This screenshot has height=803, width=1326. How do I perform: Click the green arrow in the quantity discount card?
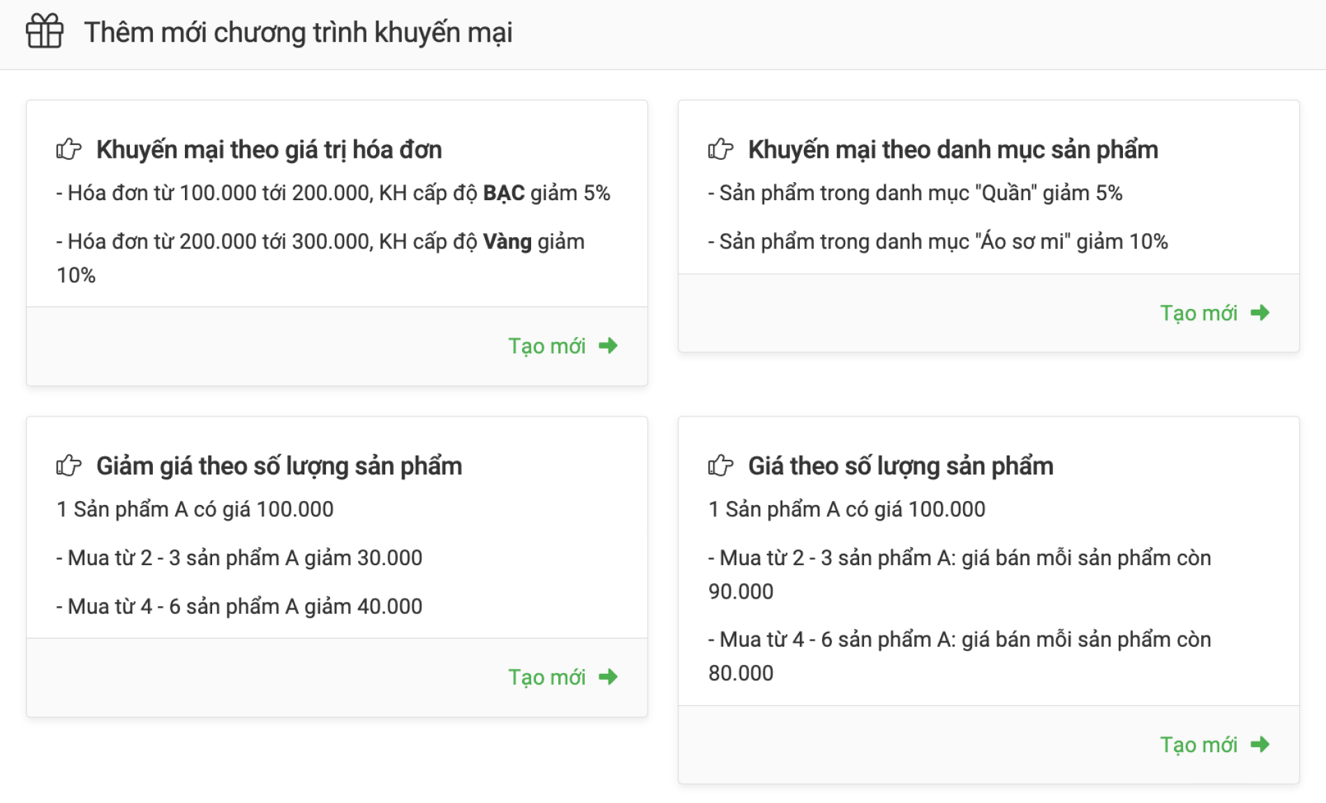[609, 676]
